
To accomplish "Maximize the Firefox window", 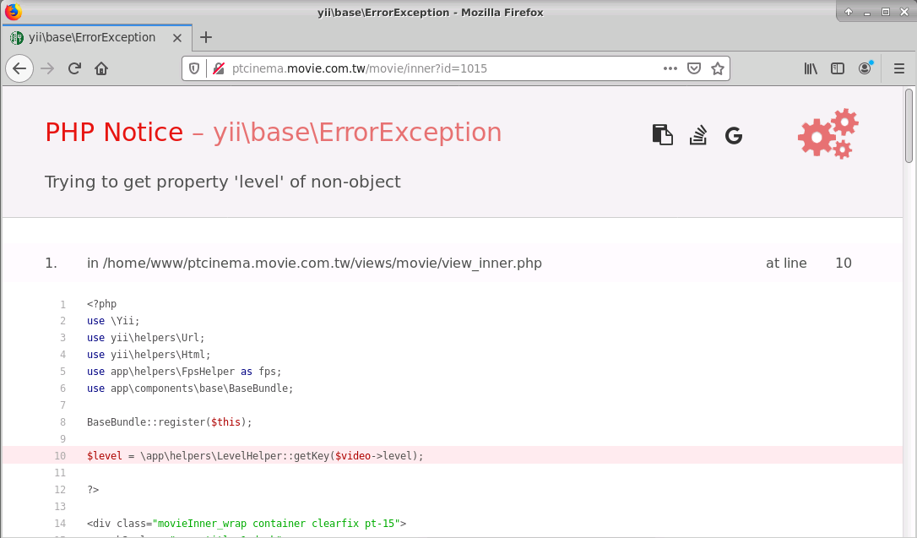I will point(886,12).
